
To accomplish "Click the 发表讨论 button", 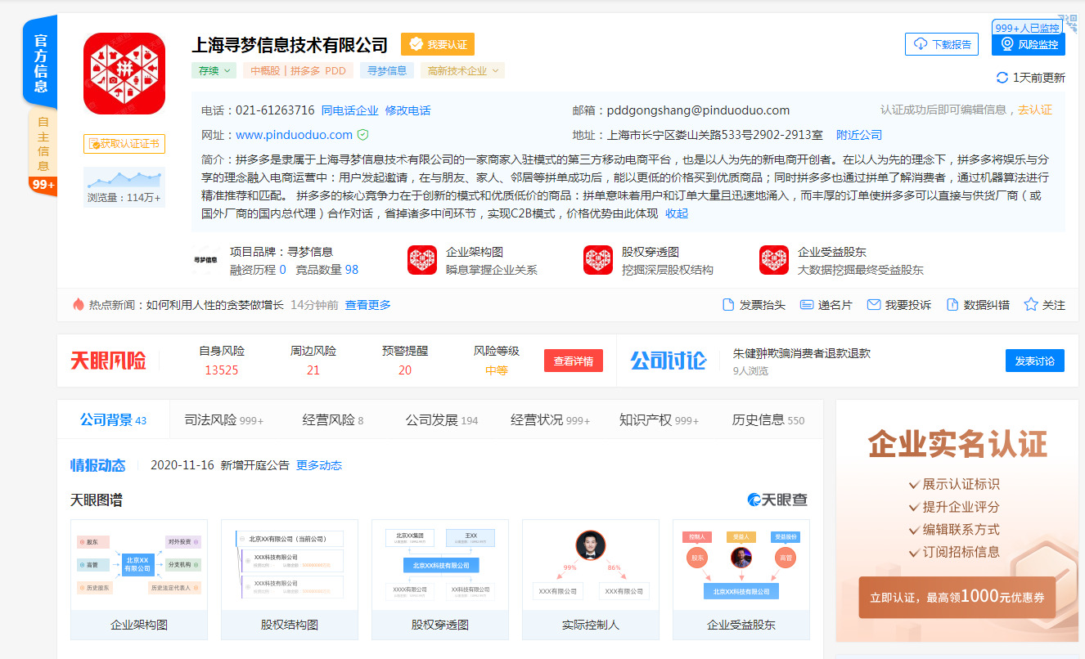I will coord(1035,361).
